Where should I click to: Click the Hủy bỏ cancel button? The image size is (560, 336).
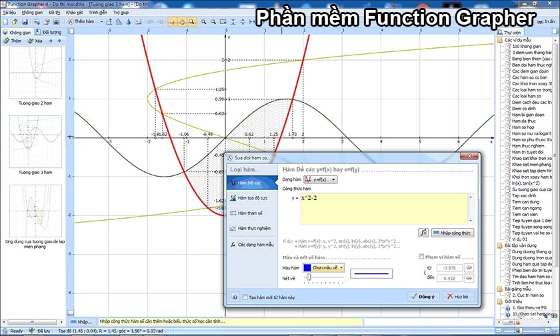point(458,297)
